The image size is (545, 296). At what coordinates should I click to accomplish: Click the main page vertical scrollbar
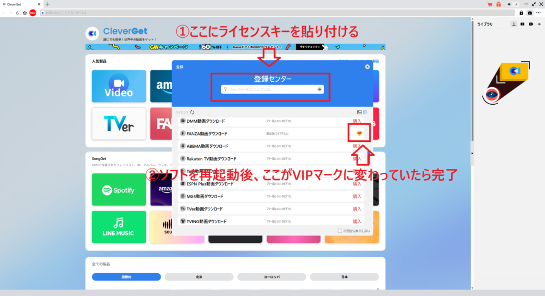click(x=472, y=80)
